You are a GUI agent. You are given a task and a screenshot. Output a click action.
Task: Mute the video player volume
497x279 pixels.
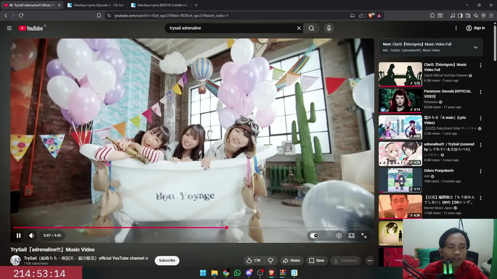31,235
